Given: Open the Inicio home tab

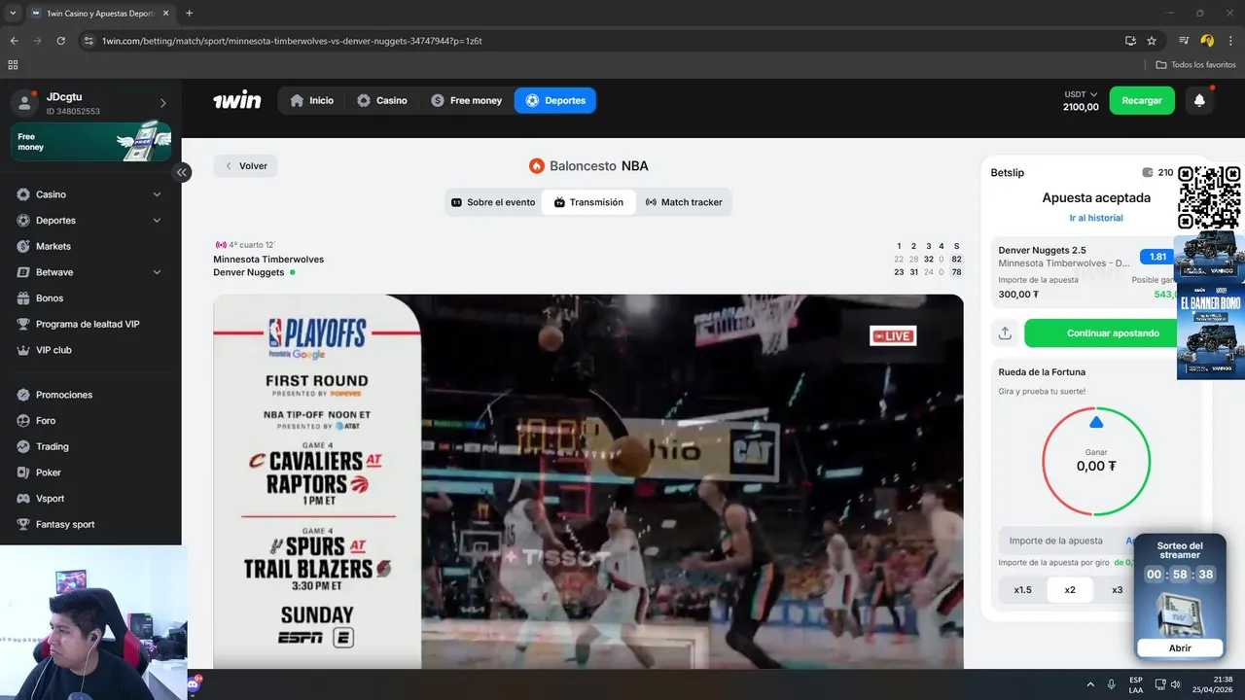Looking at the screenshot, I should click(x=311, y=100).
